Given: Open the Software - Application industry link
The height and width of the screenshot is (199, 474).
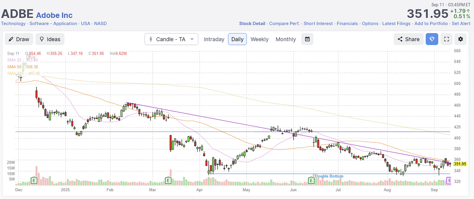Looking at the screenshot, I should click(53, 23).
